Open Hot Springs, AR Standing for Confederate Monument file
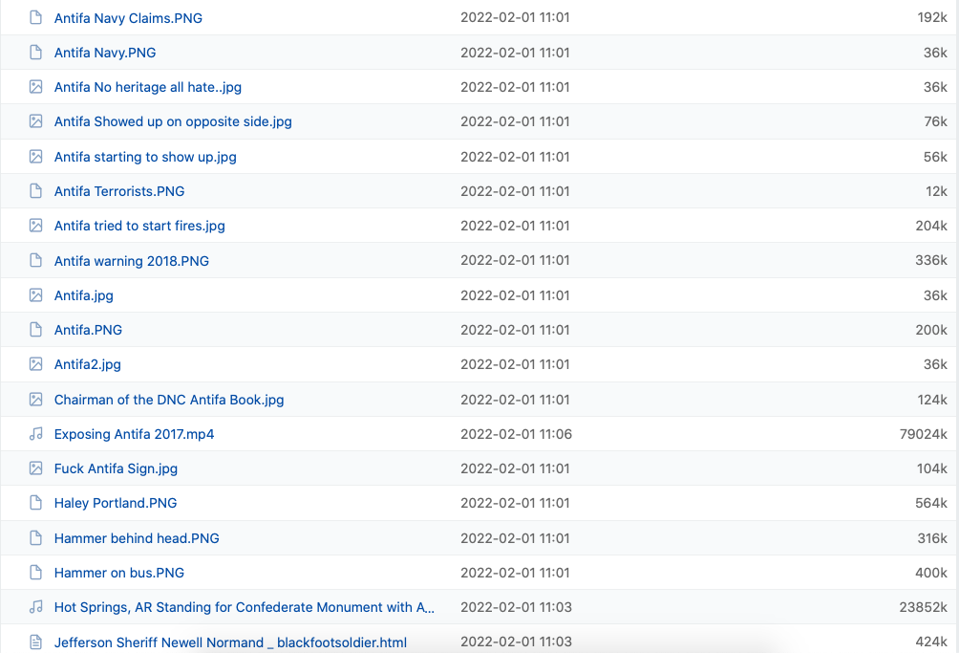 click(245, 607)
